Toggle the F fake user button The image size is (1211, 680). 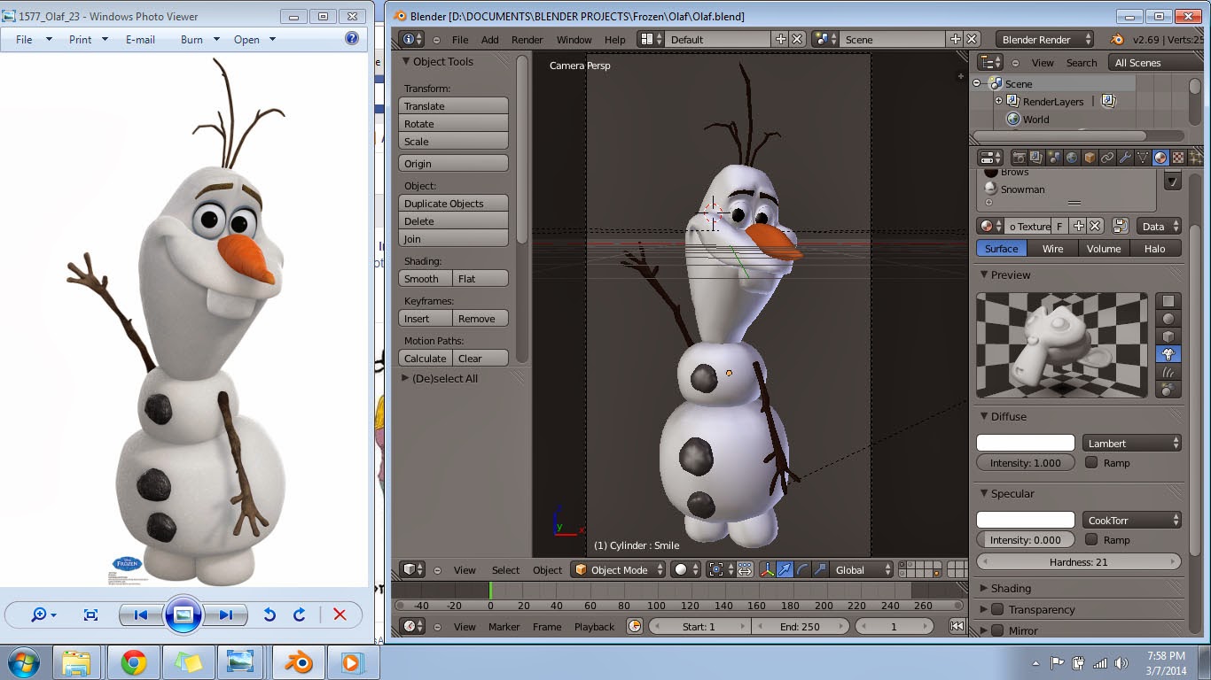pos(1060,226)
